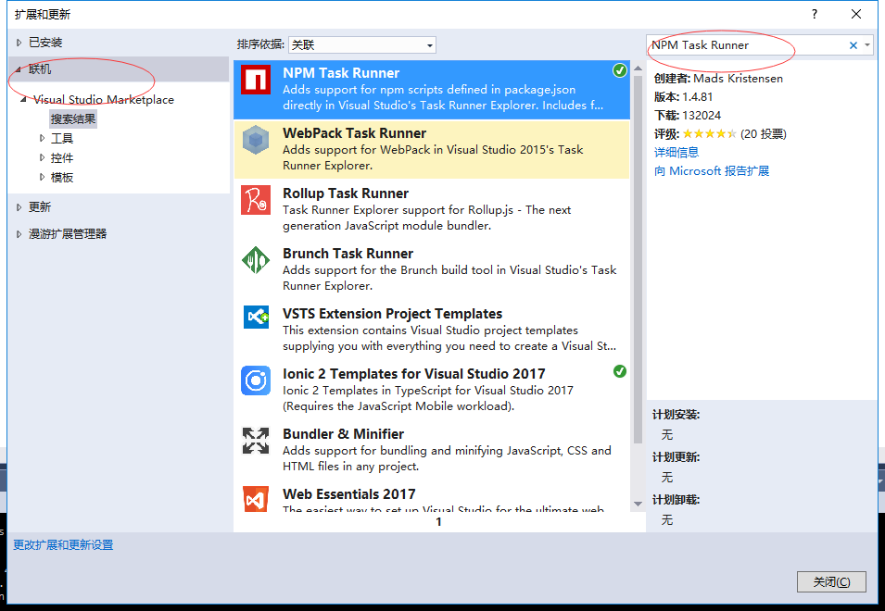This screenshot has height=611, width=885.
Task: Click the VSTS Extension Project Templates icon
Action: tap(256, 317)
